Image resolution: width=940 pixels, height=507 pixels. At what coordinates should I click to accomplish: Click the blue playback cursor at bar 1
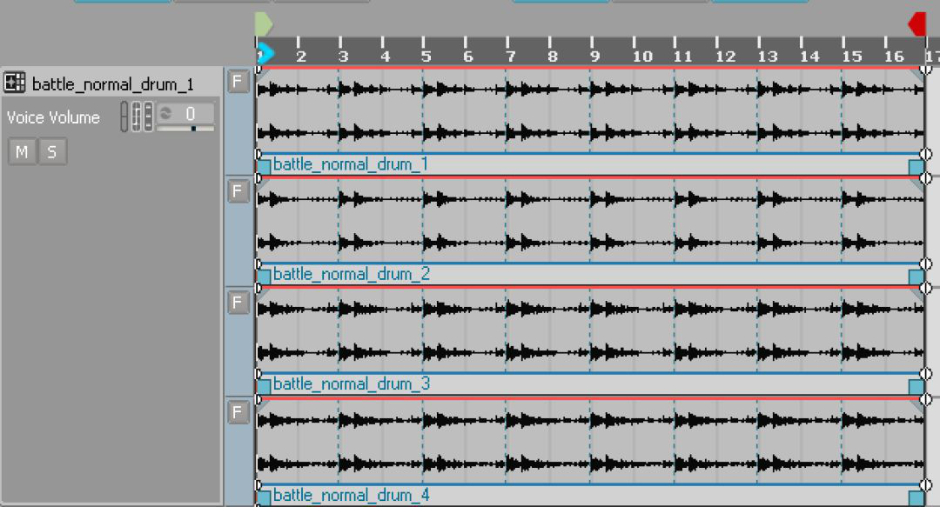point(265,54)
